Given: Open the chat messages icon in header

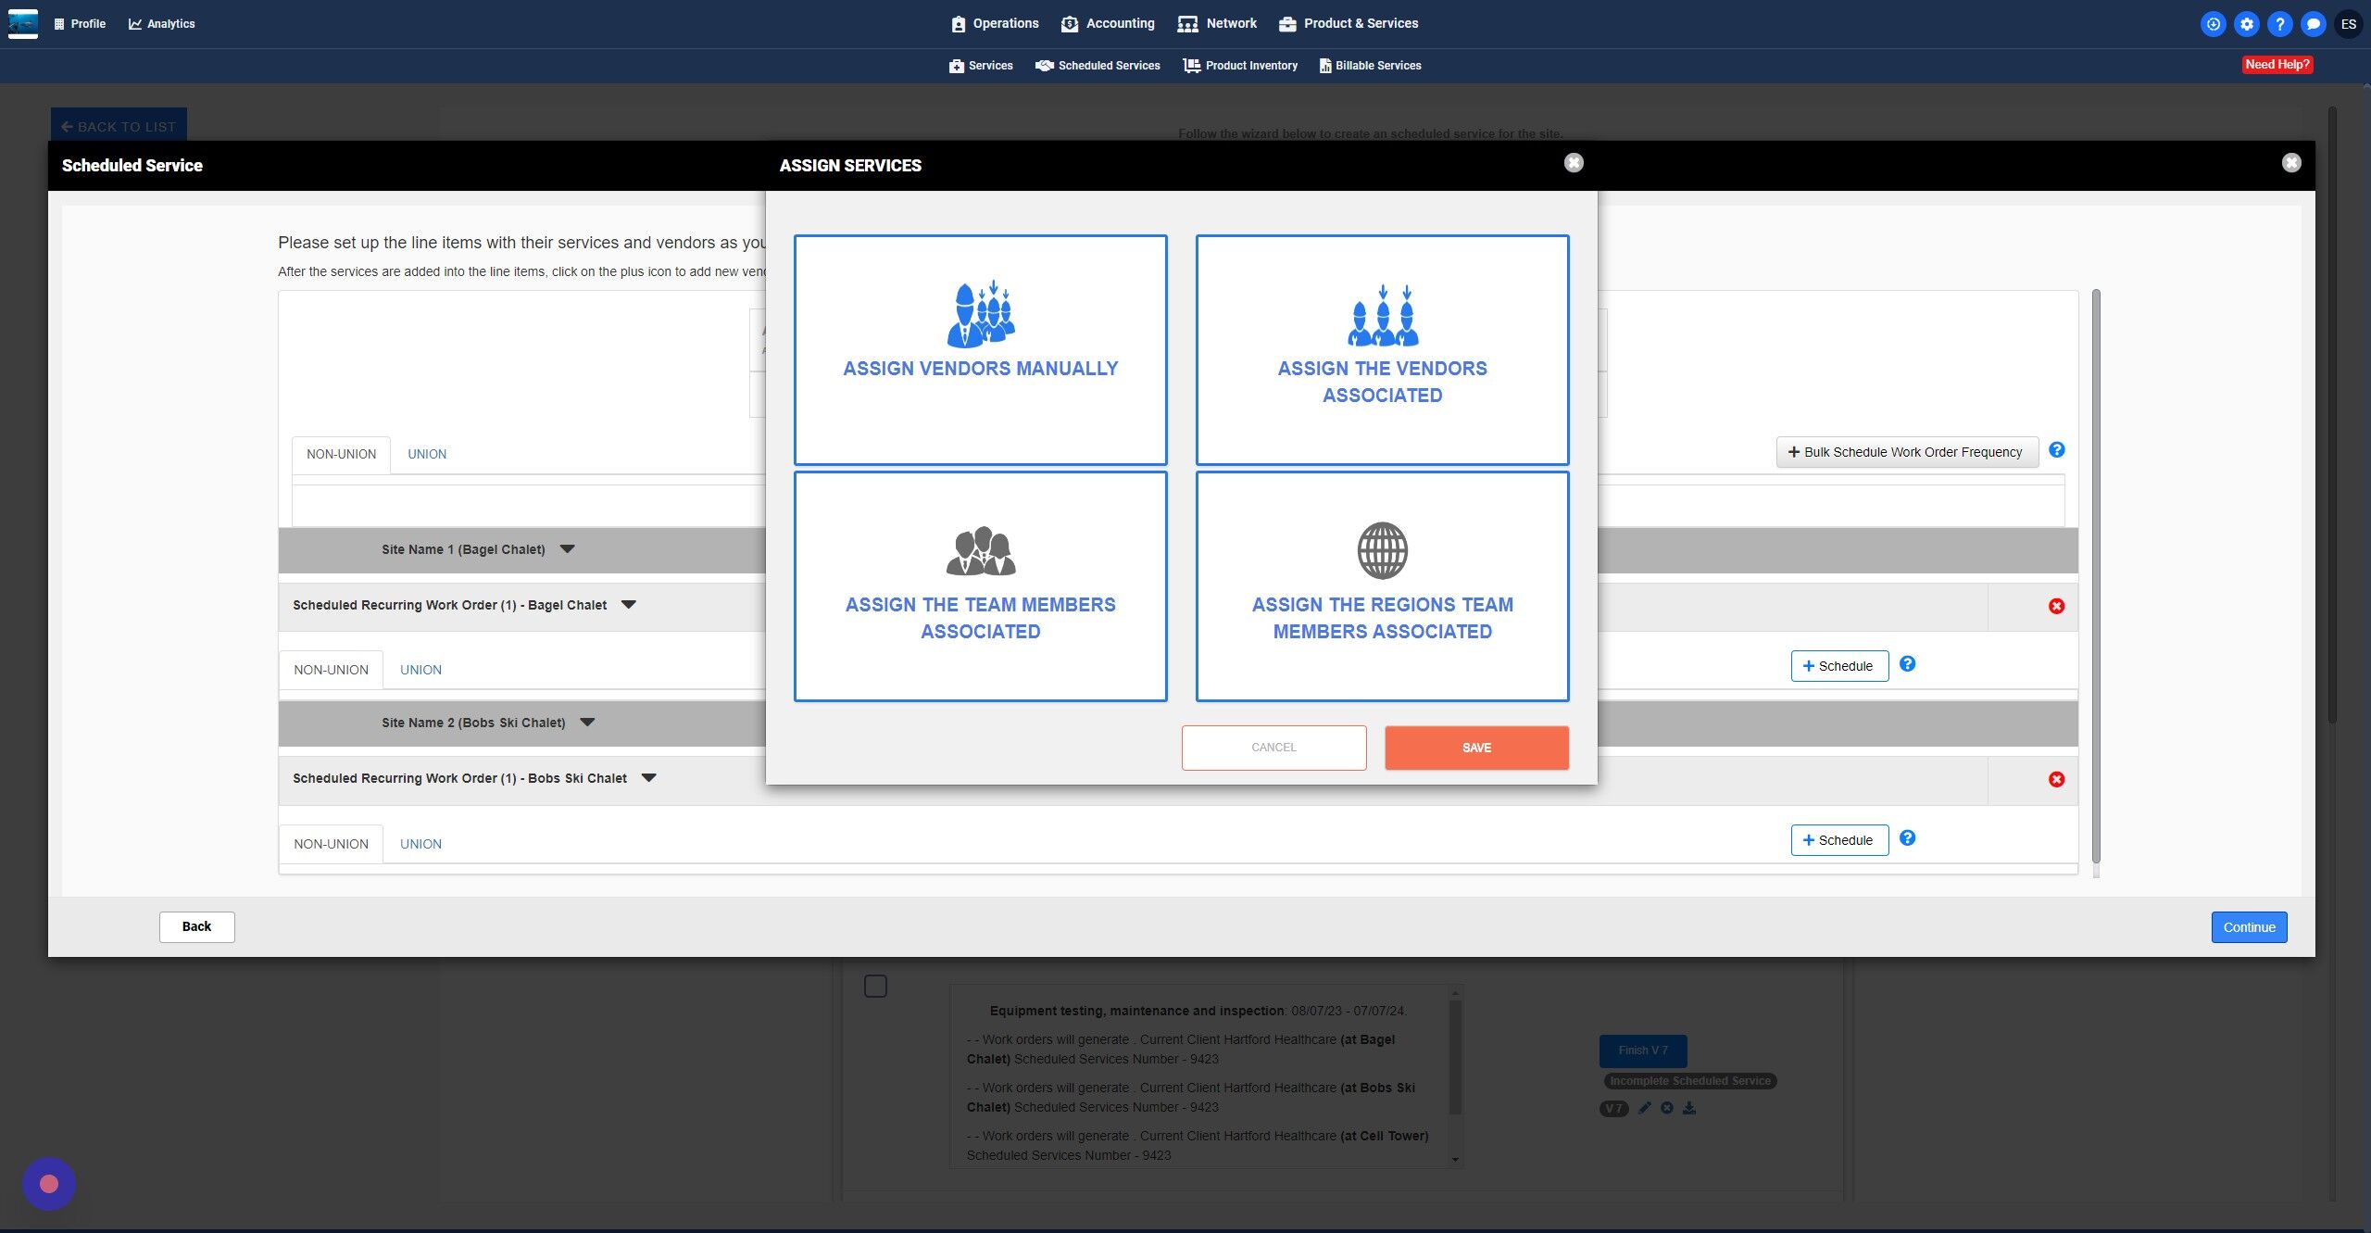Looking at the screenshot, I should [2313, 24].
